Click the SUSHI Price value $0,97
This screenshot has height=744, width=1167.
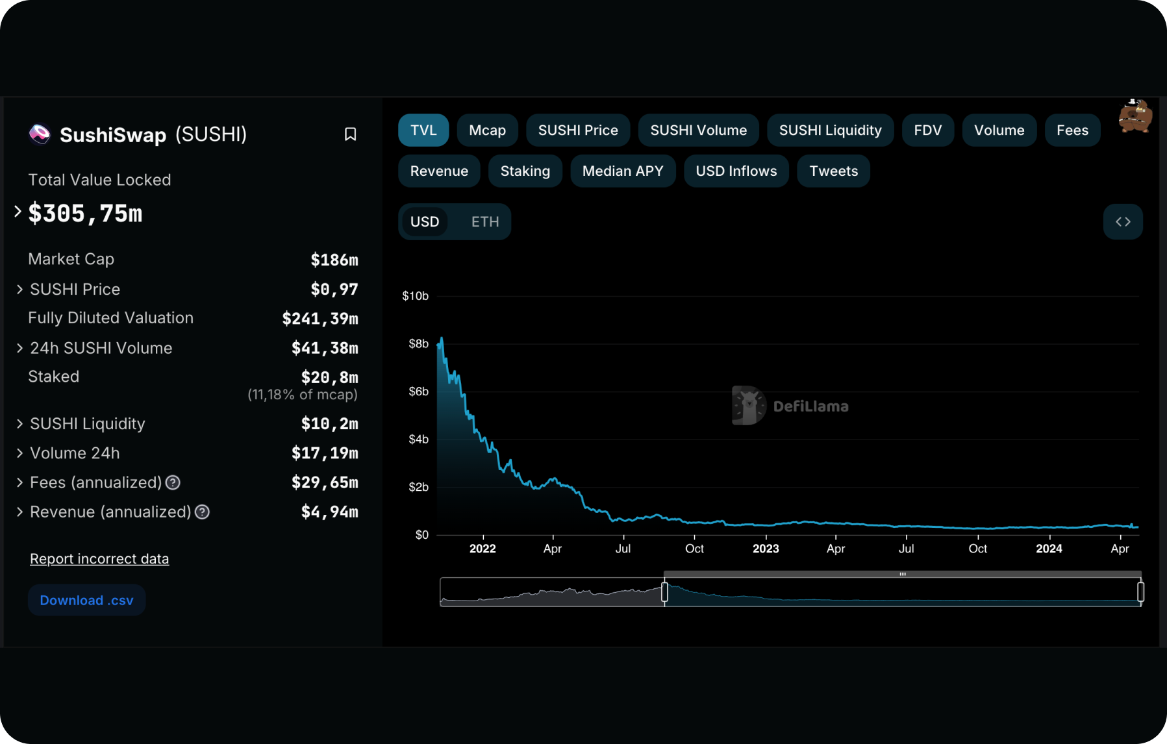coord(334,290)
